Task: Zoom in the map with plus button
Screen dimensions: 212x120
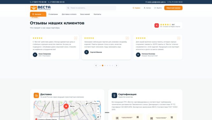Action: 98,109
